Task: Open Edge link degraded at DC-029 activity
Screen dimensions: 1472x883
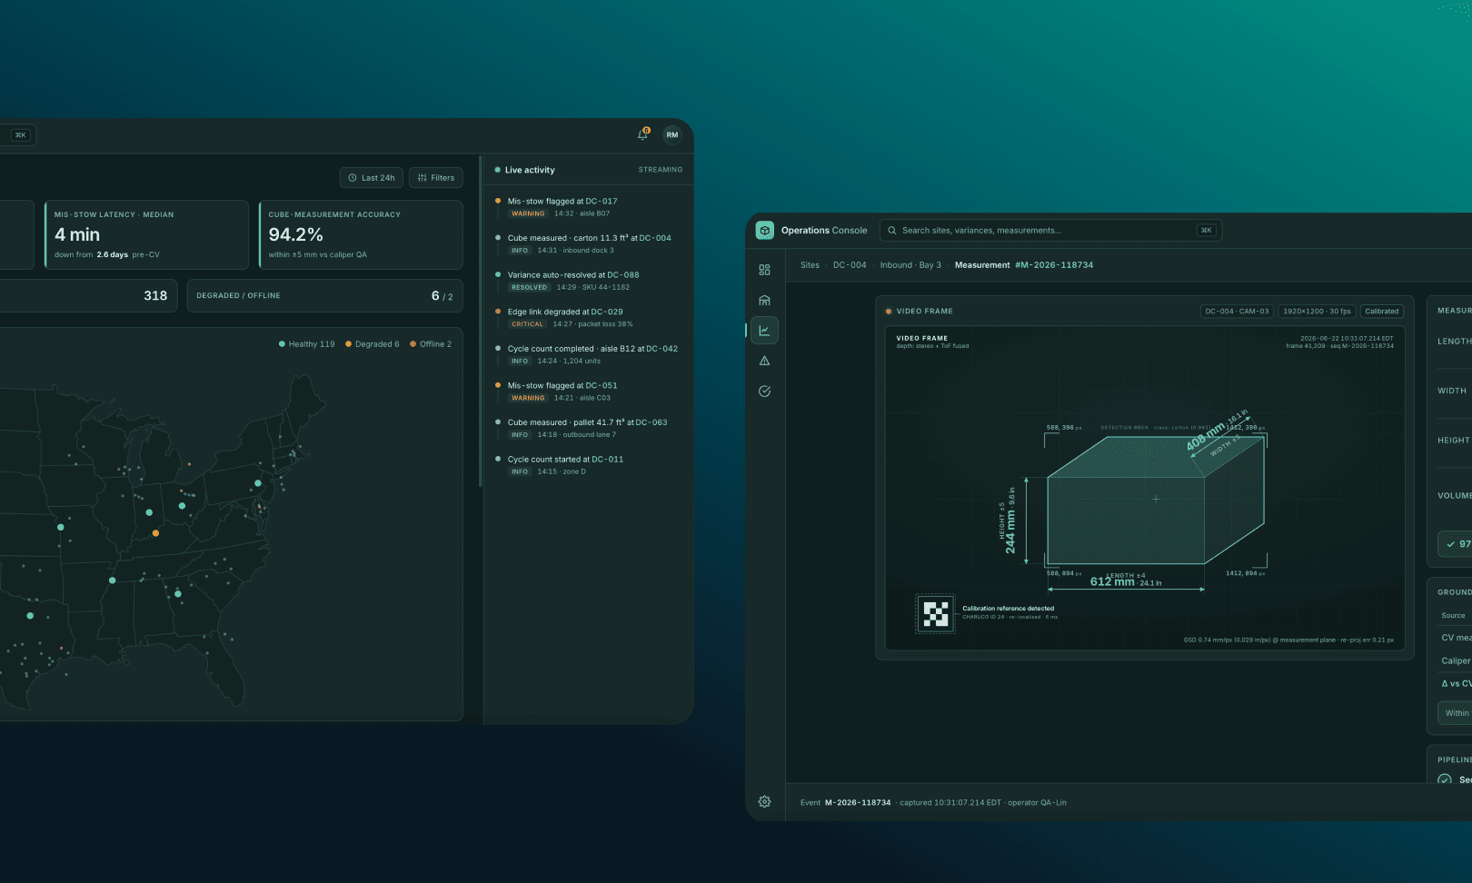Action: (589, 318)
